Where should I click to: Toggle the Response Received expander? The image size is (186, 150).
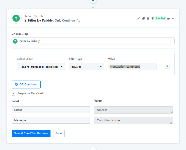(x=13, y=94)
